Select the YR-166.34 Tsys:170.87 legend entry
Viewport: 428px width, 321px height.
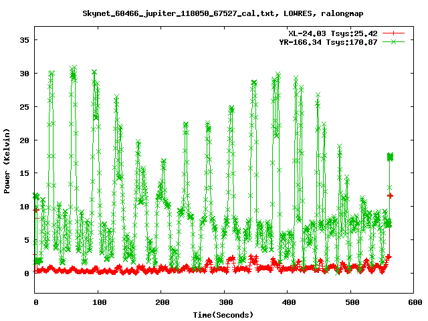(328, 42)
